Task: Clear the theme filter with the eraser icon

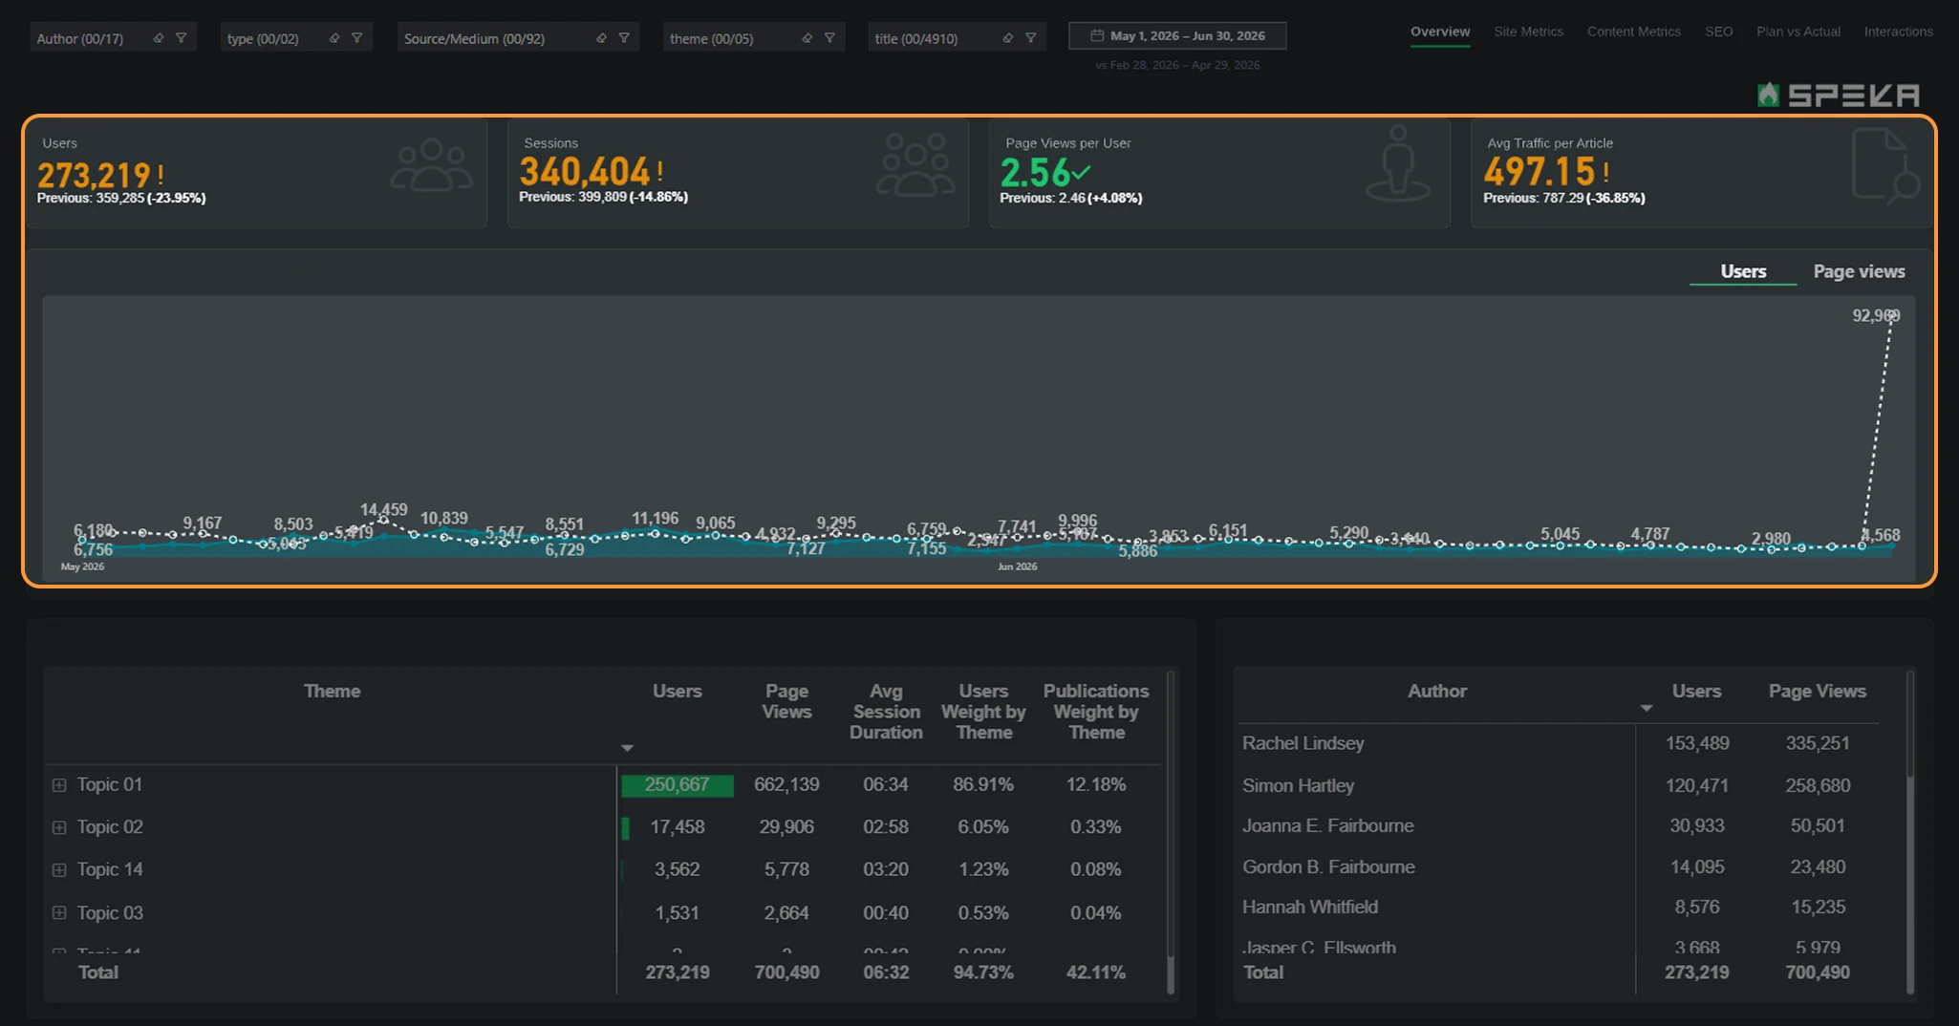Action: tap(807, 38)
